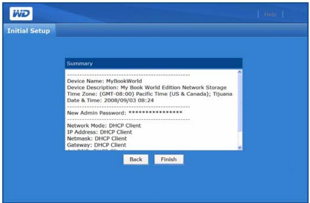Click the Finish button
Image resolution: width=310 pixels, height=203 pixels.
tap(169, 159)
